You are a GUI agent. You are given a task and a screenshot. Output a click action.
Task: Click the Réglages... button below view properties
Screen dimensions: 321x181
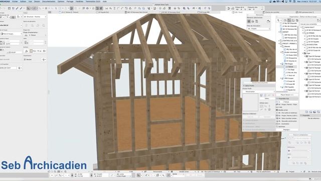(x=287, y=130)
